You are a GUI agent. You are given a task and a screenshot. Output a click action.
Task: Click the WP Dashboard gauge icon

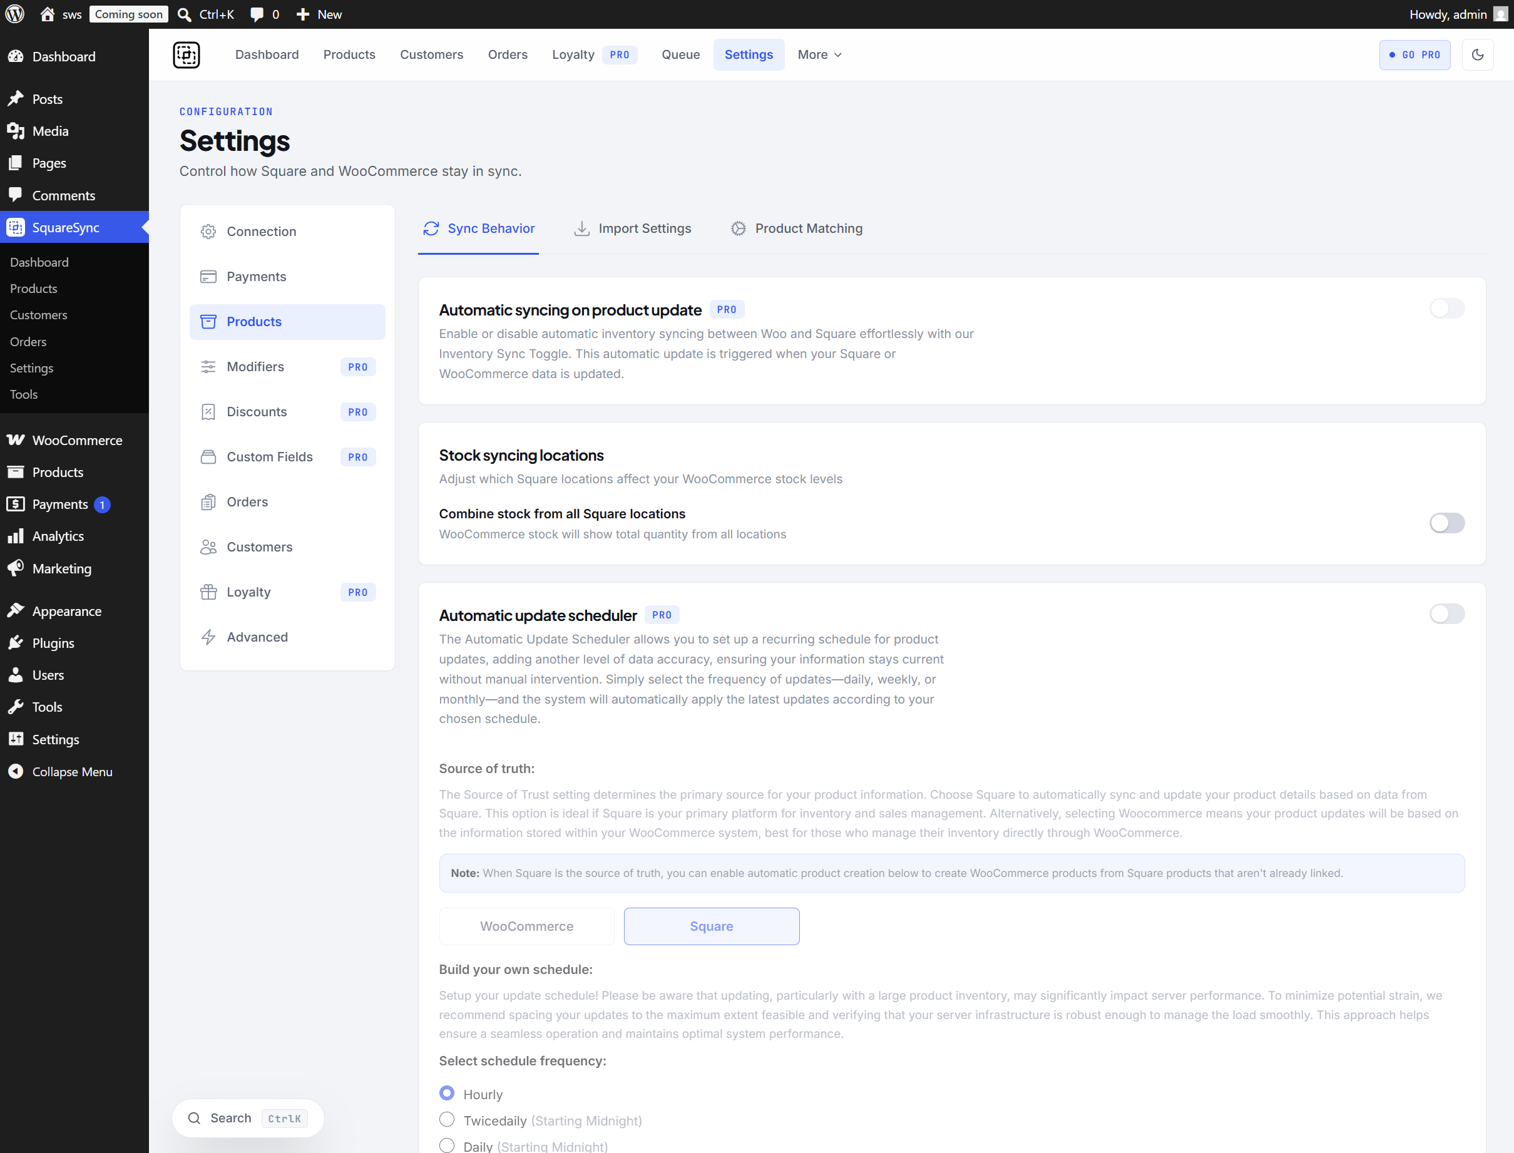pos(16,56)
